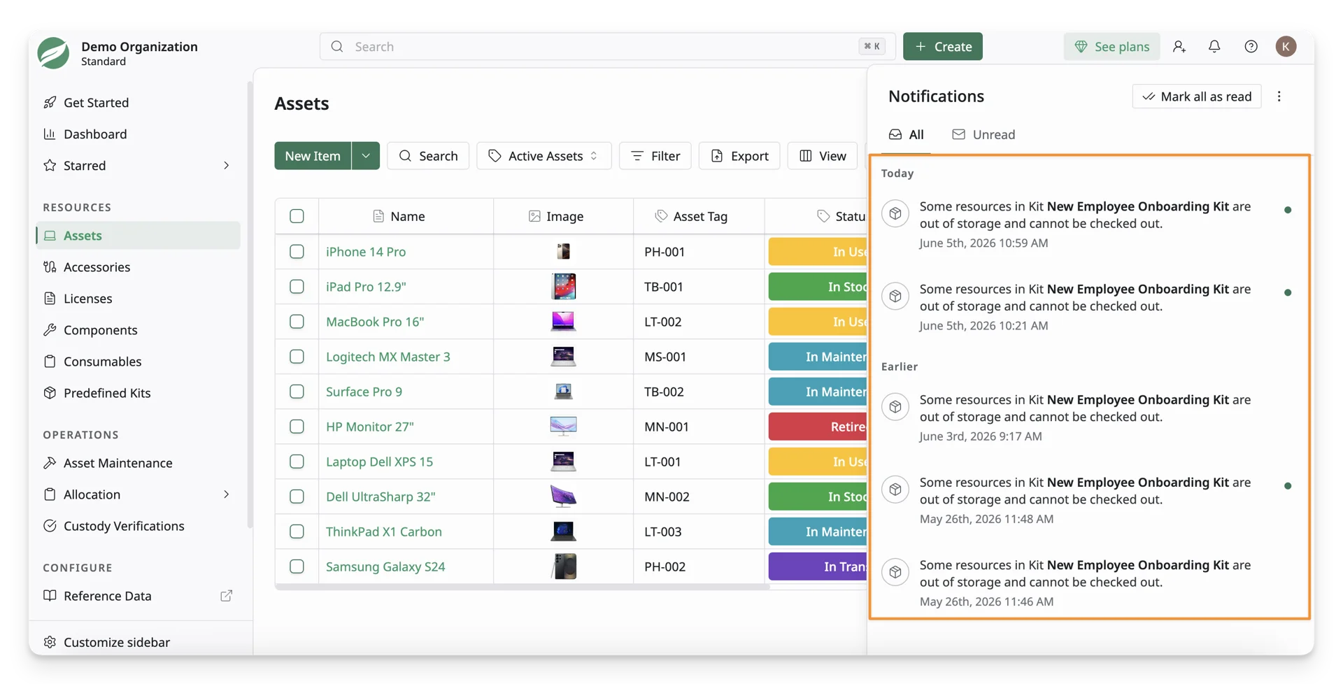Select the Samsung Galaxy S24 checkbox
Image resolution: width=1343 pixels, height=684 pixels.
(297, 567)
